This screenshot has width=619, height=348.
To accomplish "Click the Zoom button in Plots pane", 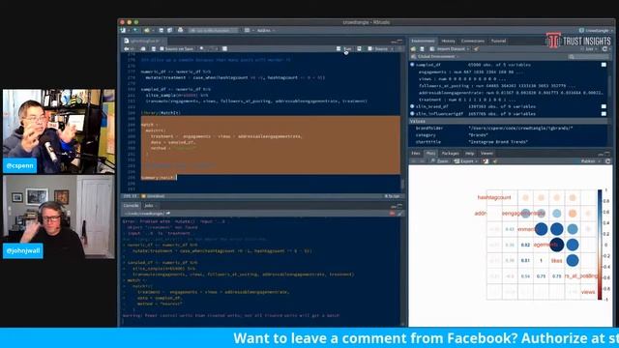I will 439,161.
